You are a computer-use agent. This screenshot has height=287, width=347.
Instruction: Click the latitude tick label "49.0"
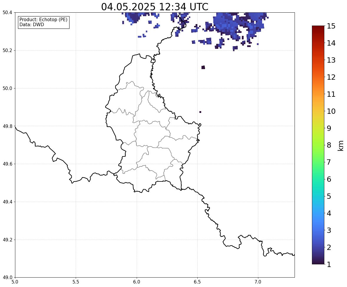(7, 278)
